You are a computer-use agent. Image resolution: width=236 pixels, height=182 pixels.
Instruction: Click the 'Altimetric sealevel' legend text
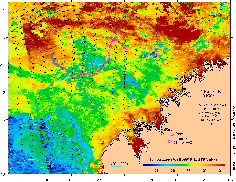[212, 105]
